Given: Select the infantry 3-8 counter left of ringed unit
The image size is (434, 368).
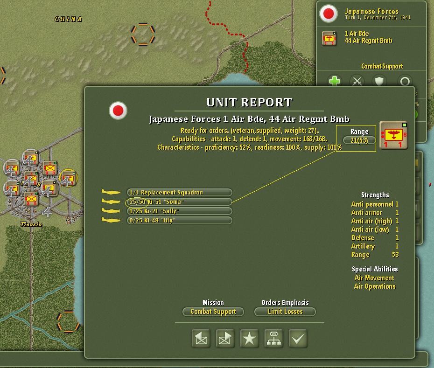Looking at the screenshot, I should pyautogui.click(x=50, y=168).
